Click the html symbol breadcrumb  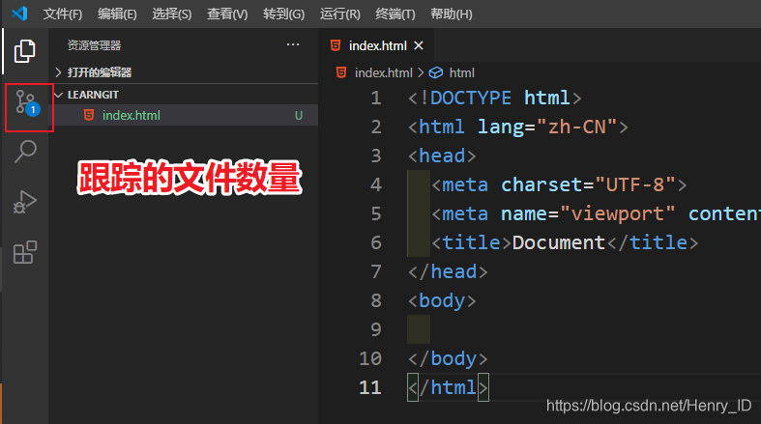(461, 72)
